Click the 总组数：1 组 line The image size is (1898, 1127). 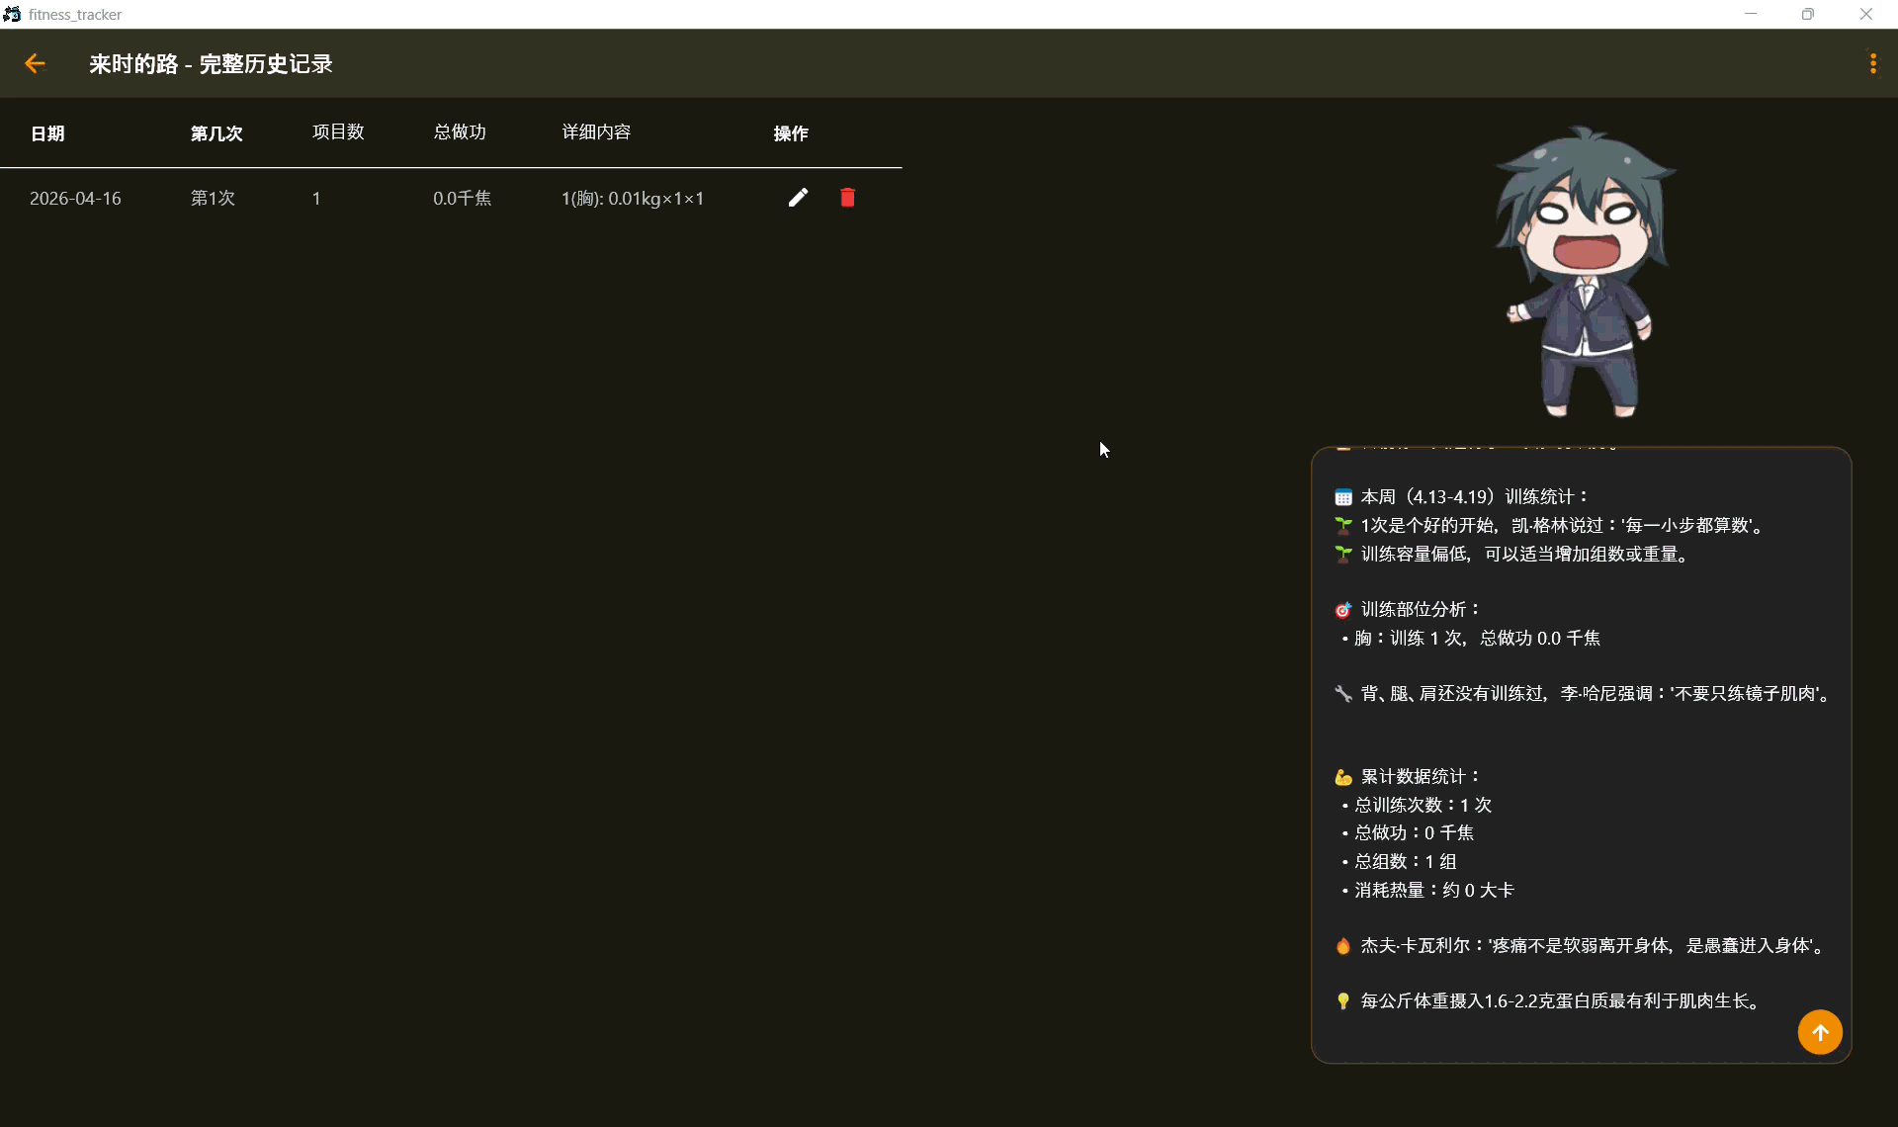1399,861
